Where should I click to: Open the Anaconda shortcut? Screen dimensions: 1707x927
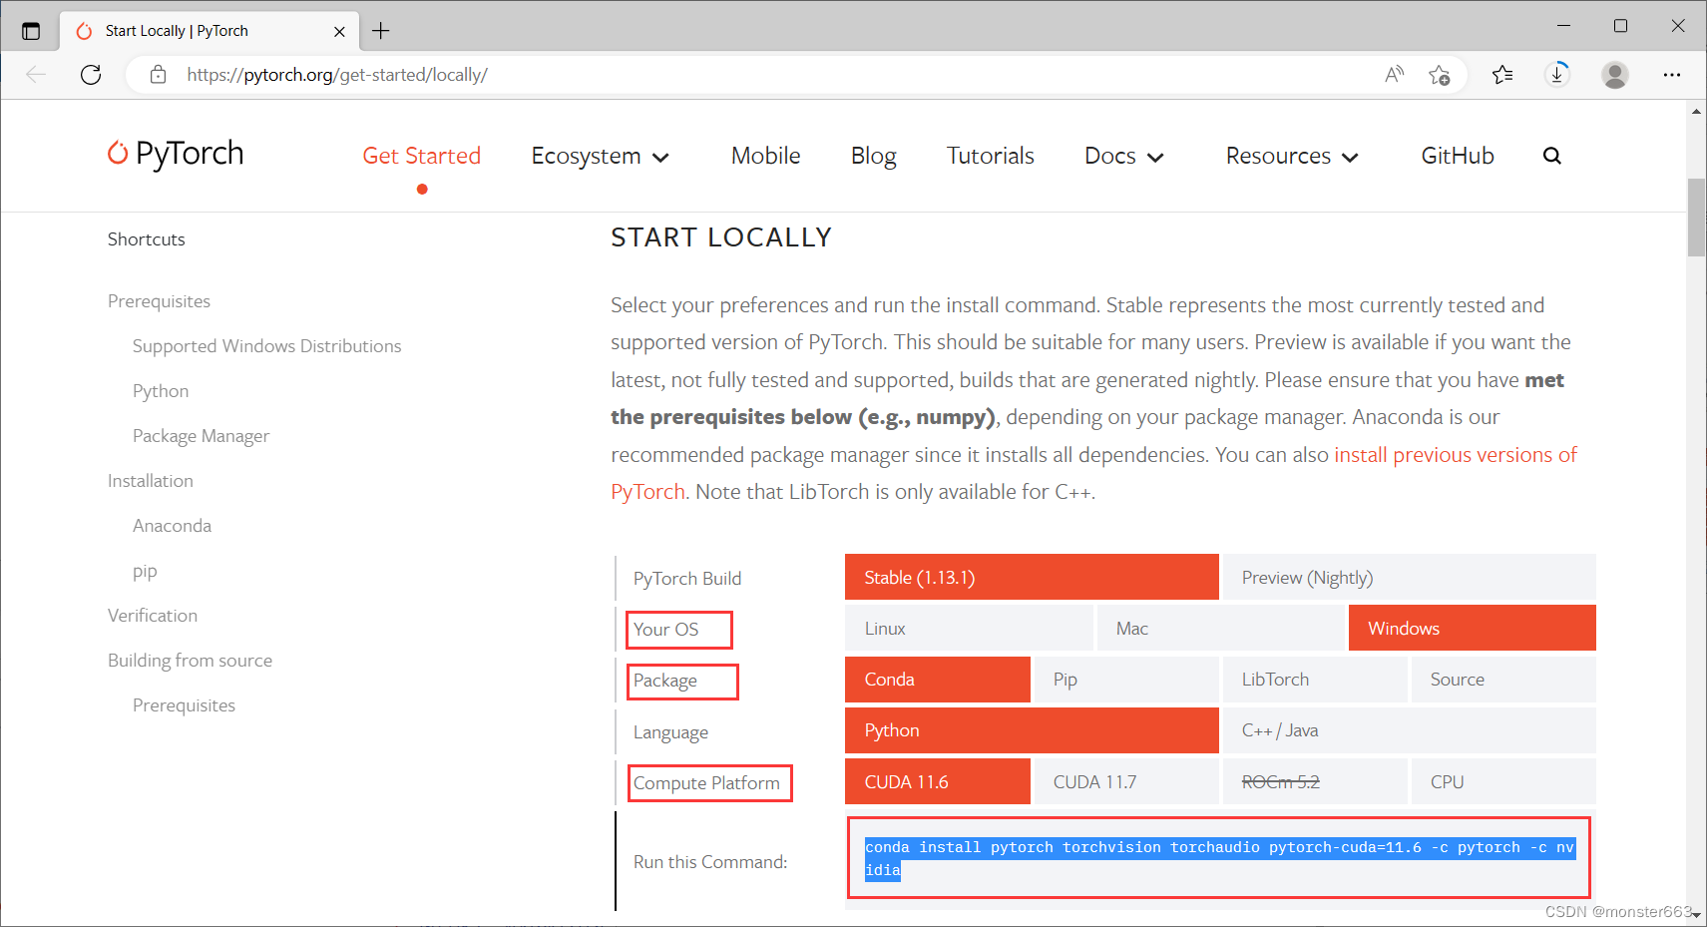coord(172,526)
